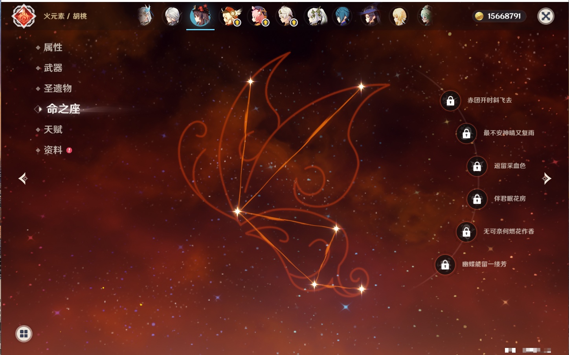
Task: Choose the faded green-haired avatar at row end
Action: pyautogui.click(x=426, y=16)
